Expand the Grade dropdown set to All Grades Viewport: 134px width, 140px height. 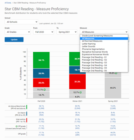(18, 32)
